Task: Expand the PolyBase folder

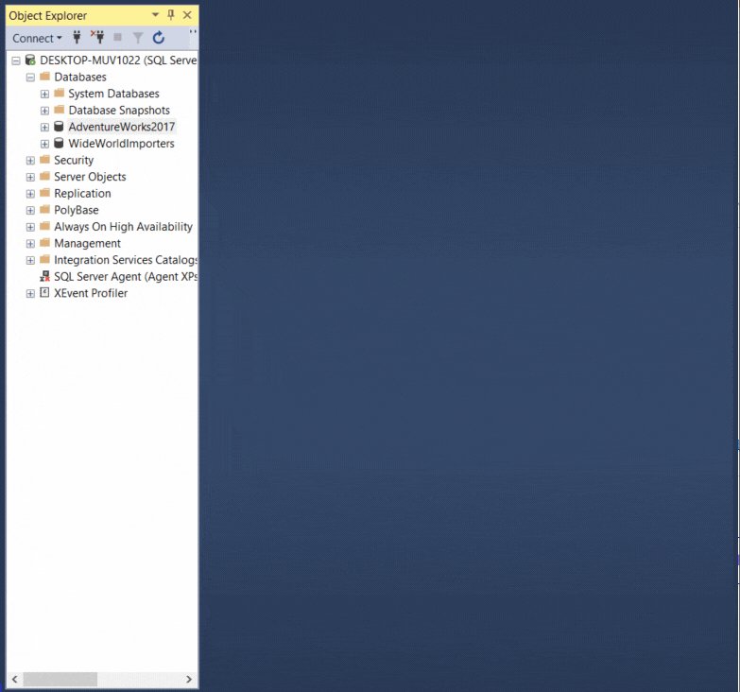Action: click(x=30, y=211)
